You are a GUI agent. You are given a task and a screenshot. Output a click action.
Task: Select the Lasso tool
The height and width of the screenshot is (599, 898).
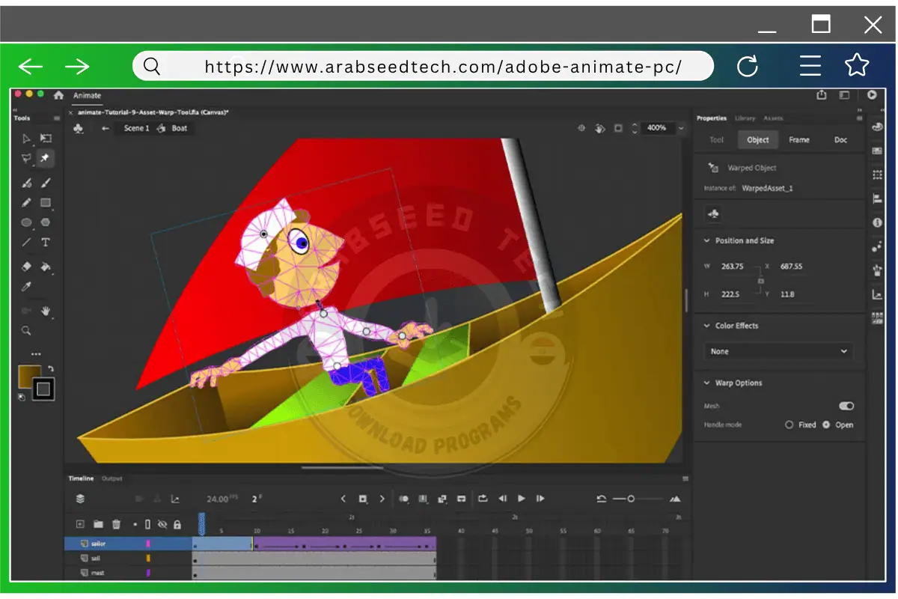26,158
